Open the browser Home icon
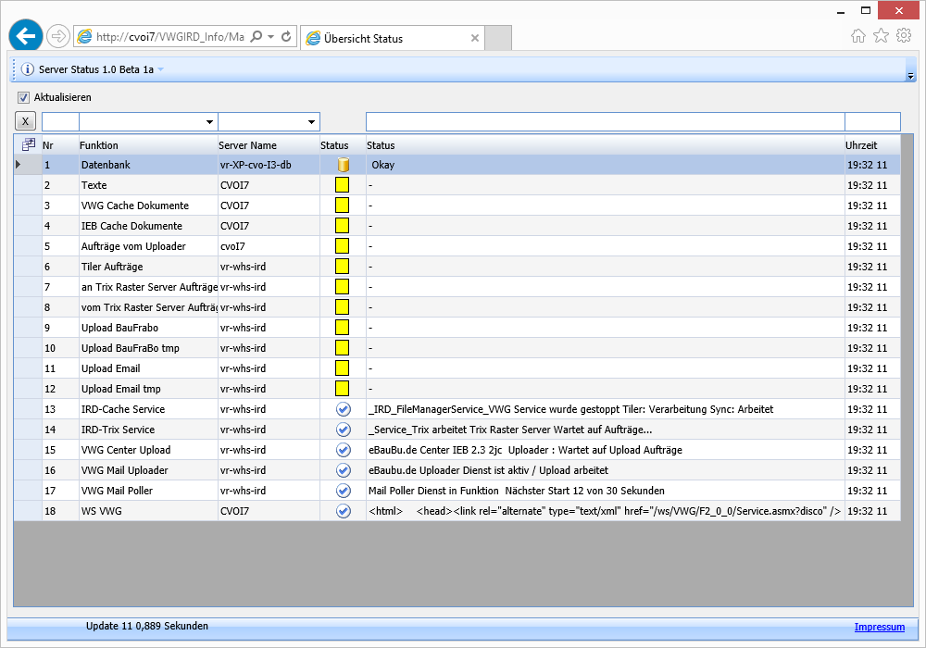926x648 pixels. tap(858, 36)
